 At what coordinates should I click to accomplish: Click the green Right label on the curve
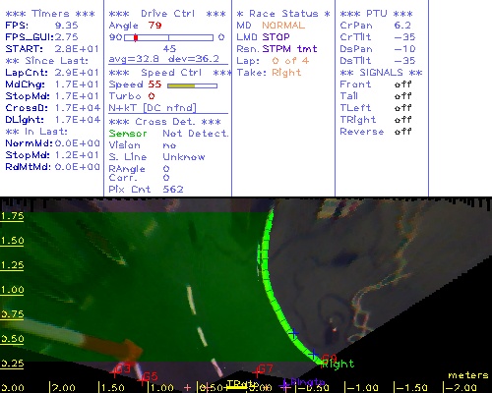(x=338, y=364)
